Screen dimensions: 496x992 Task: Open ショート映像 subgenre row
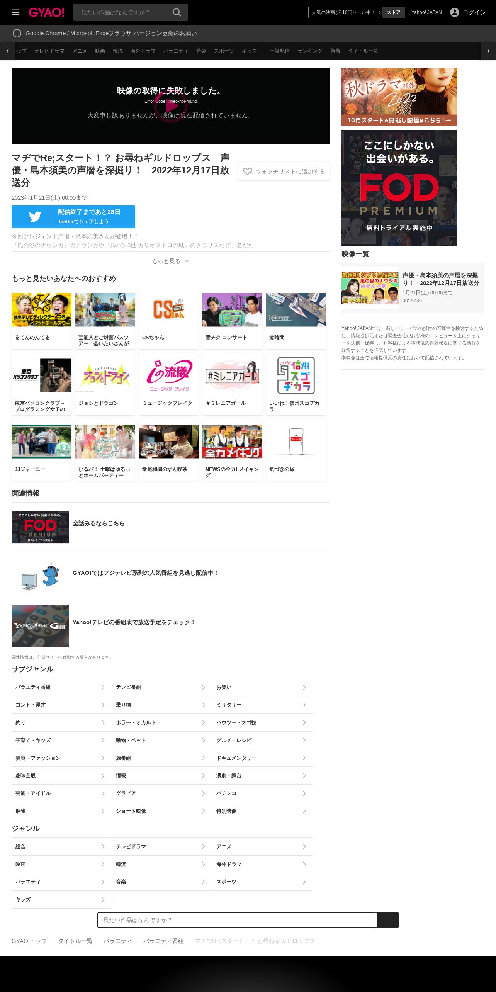pos(162,811)
